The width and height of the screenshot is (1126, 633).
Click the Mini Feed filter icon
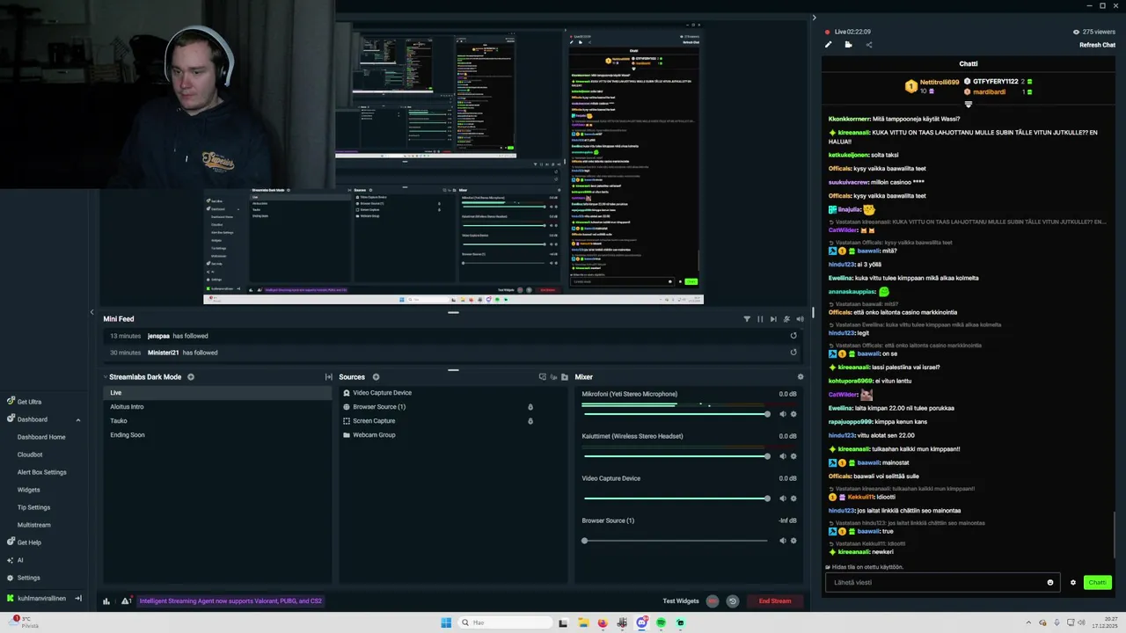click(x=747, y=319)
